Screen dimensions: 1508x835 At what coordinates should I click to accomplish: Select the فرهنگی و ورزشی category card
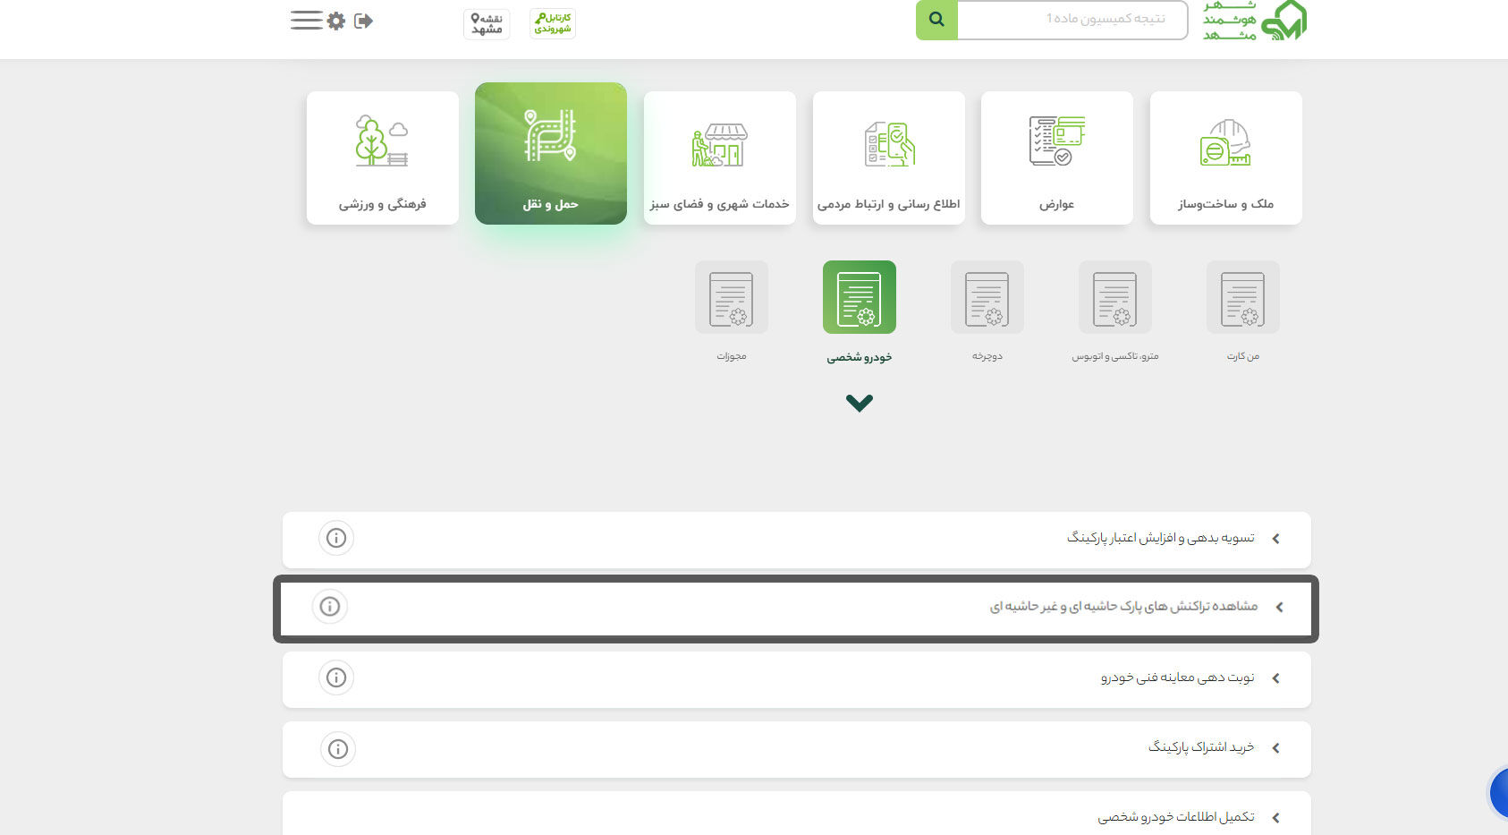383,158
